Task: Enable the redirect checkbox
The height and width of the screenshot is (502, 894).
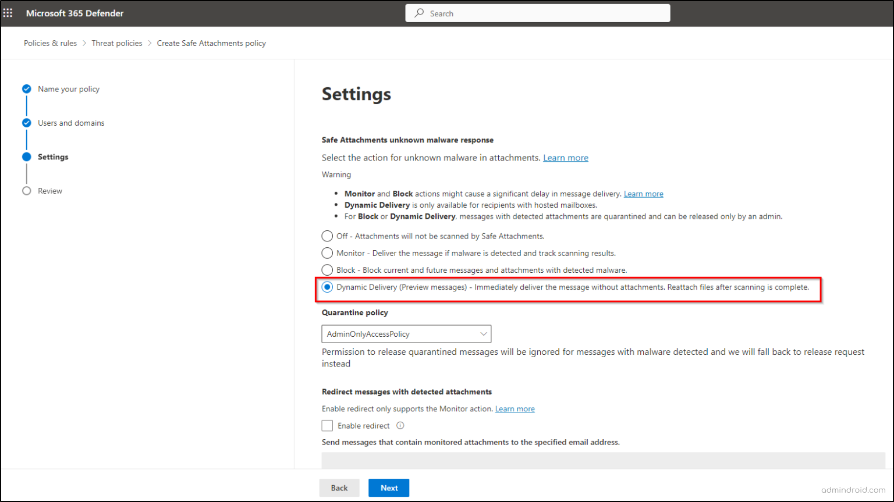Action: (x=328, y=425)
